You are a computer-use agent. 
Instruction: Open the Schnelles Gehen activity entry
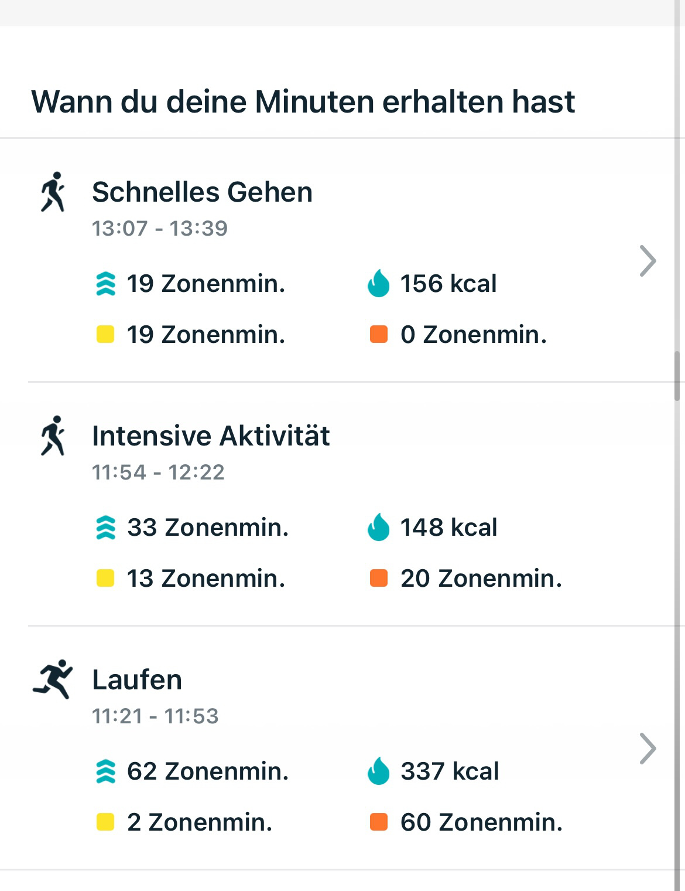202,192
